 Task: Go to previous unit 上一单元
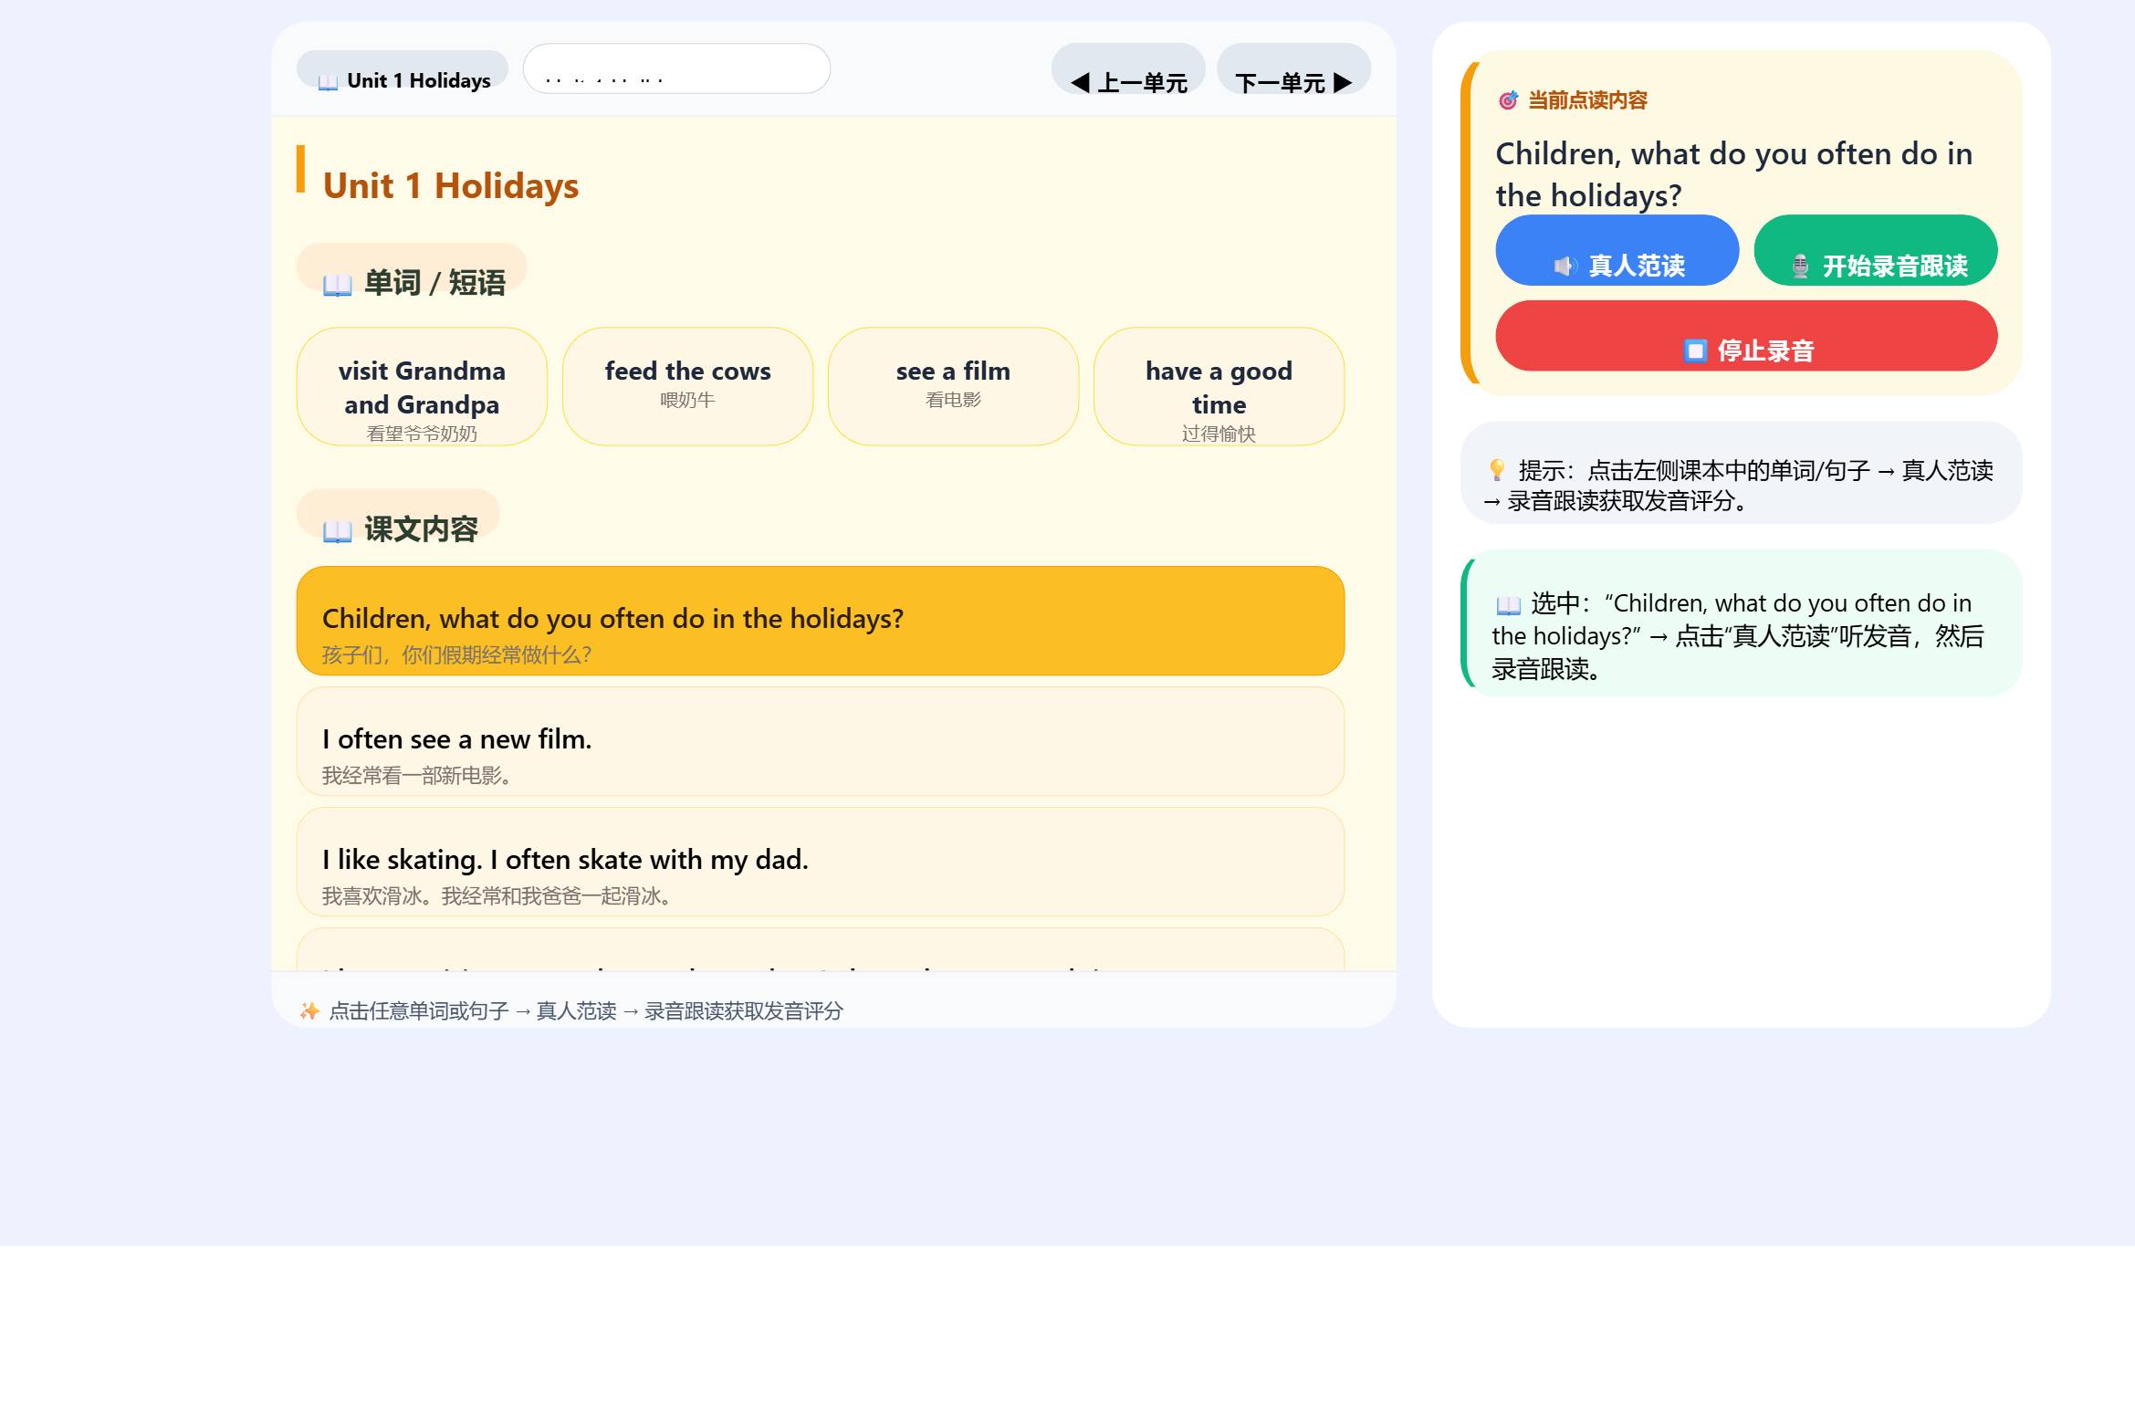point(1128,69)
